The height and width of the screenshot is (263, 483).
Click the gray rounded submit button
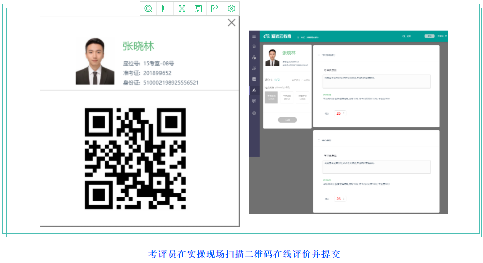tap(287, 120)
